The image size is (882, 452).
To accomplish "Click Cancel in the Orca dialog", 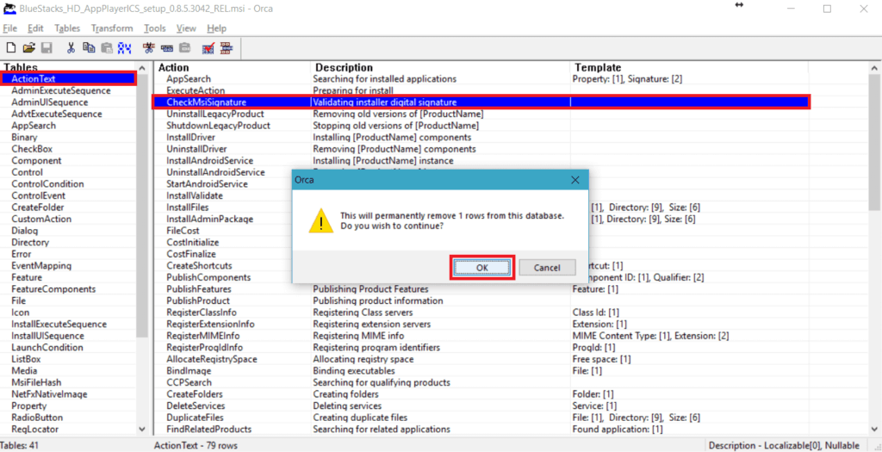I will click(547, 268).
